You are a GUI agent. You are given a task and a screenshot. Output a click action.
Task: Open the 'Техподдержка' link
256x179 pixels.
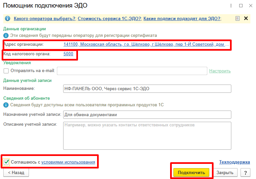click(235, 162)
